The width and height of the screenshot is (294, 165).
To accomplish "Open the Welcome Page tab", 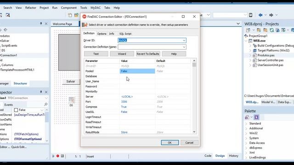I will tap(62, 24).
